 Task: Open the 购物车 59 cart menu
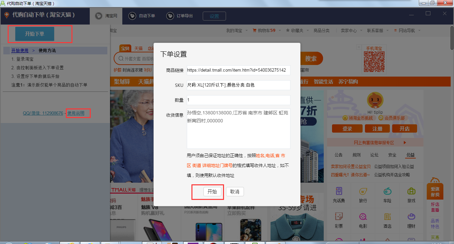[x=267, y=30]
